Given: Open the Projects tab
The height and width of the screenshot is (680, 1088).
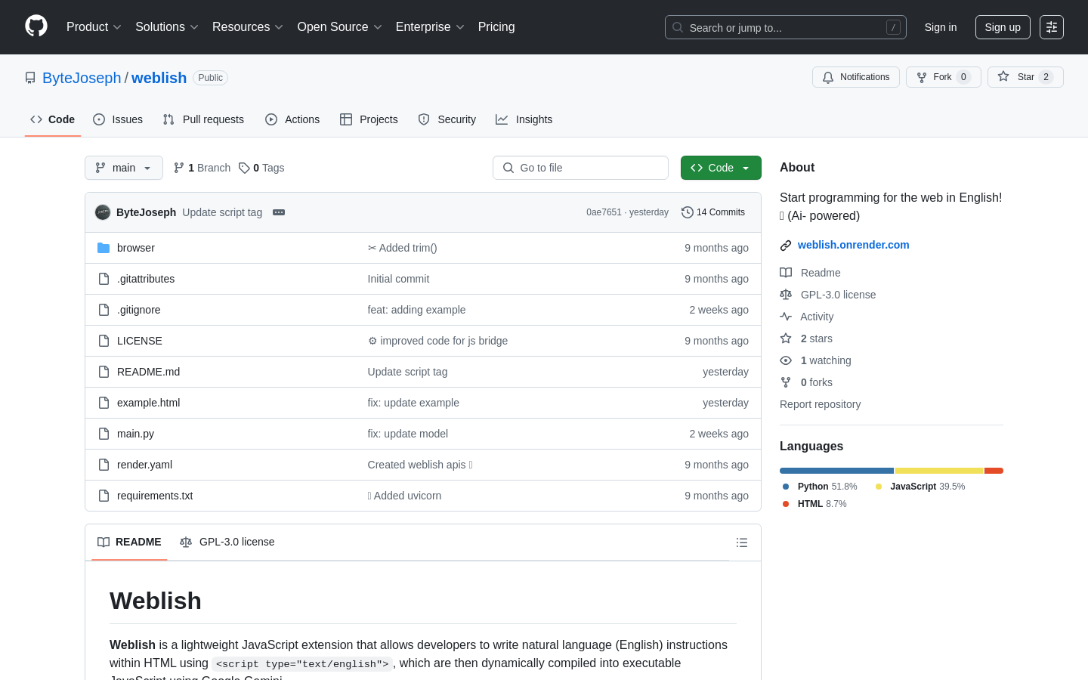Looking at the screenshot, I should pos(369,119).
